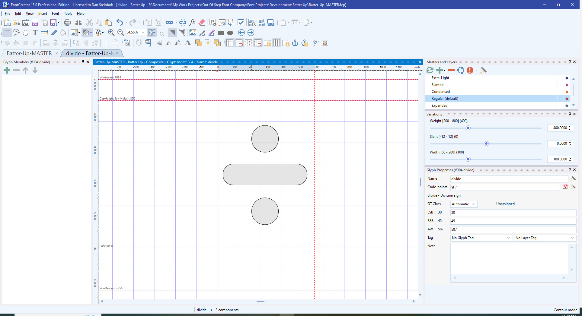Open the zoom percentage dropdown
This screenshot has width=582, height=316.
(143, 33)
